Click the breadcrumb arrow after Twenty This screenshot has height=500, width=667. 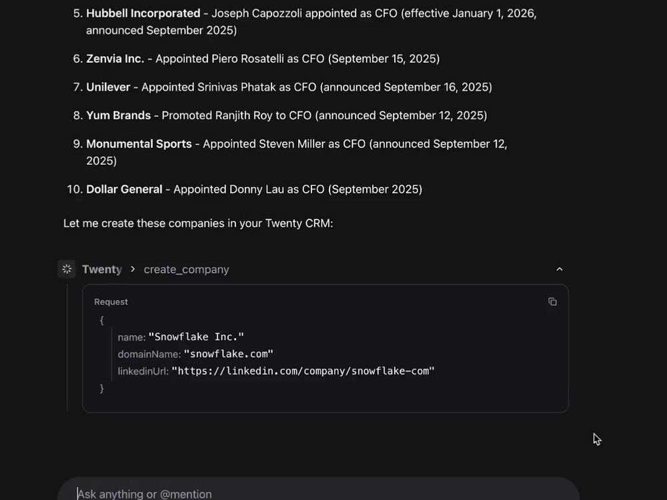(x=133, y=269)
